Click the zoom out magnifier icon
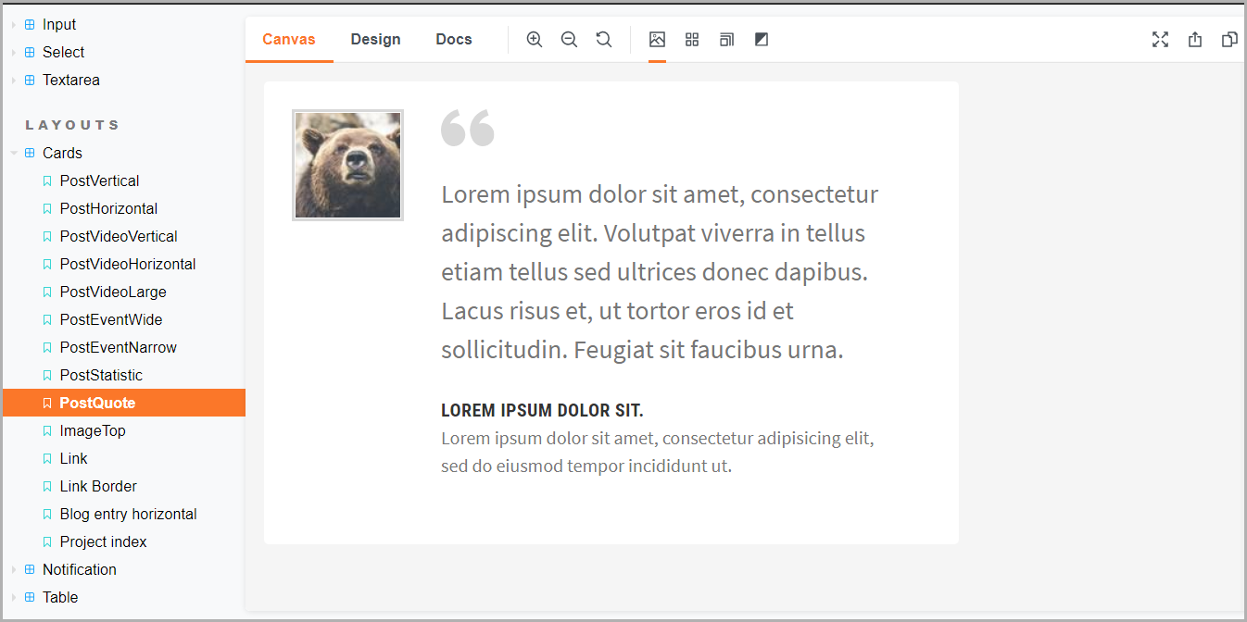This screenshot has height=622, width=1247. [570, 40]
